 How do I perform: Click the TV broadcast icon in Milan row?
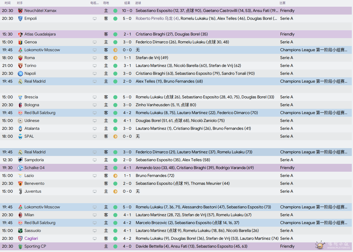coord(95,215)
